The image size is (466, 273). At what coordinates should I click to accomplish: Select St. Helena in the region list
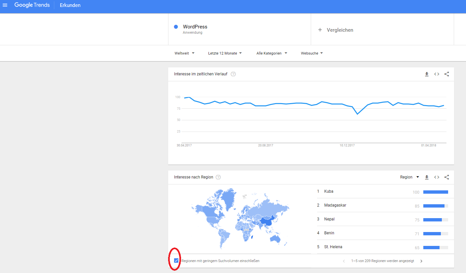click(x=385, y=247)
